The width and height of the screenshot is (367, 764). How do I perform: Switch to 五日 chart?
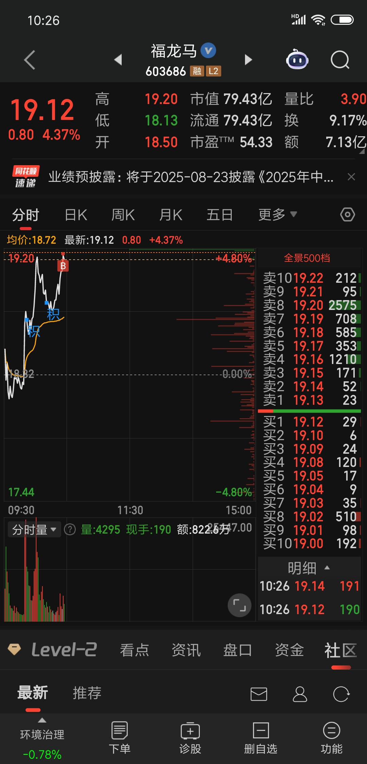click(x=220, y=215)
